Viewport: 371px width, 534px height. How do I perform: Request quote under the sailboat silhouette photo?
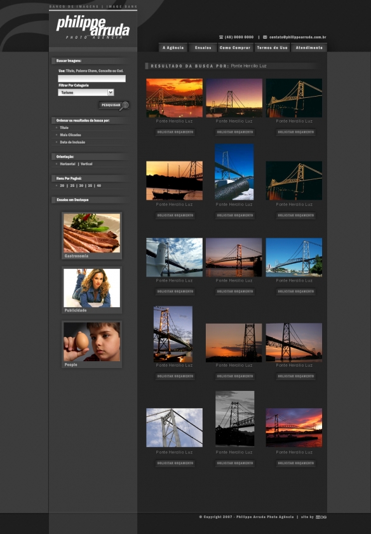click(x=175, y=216)
